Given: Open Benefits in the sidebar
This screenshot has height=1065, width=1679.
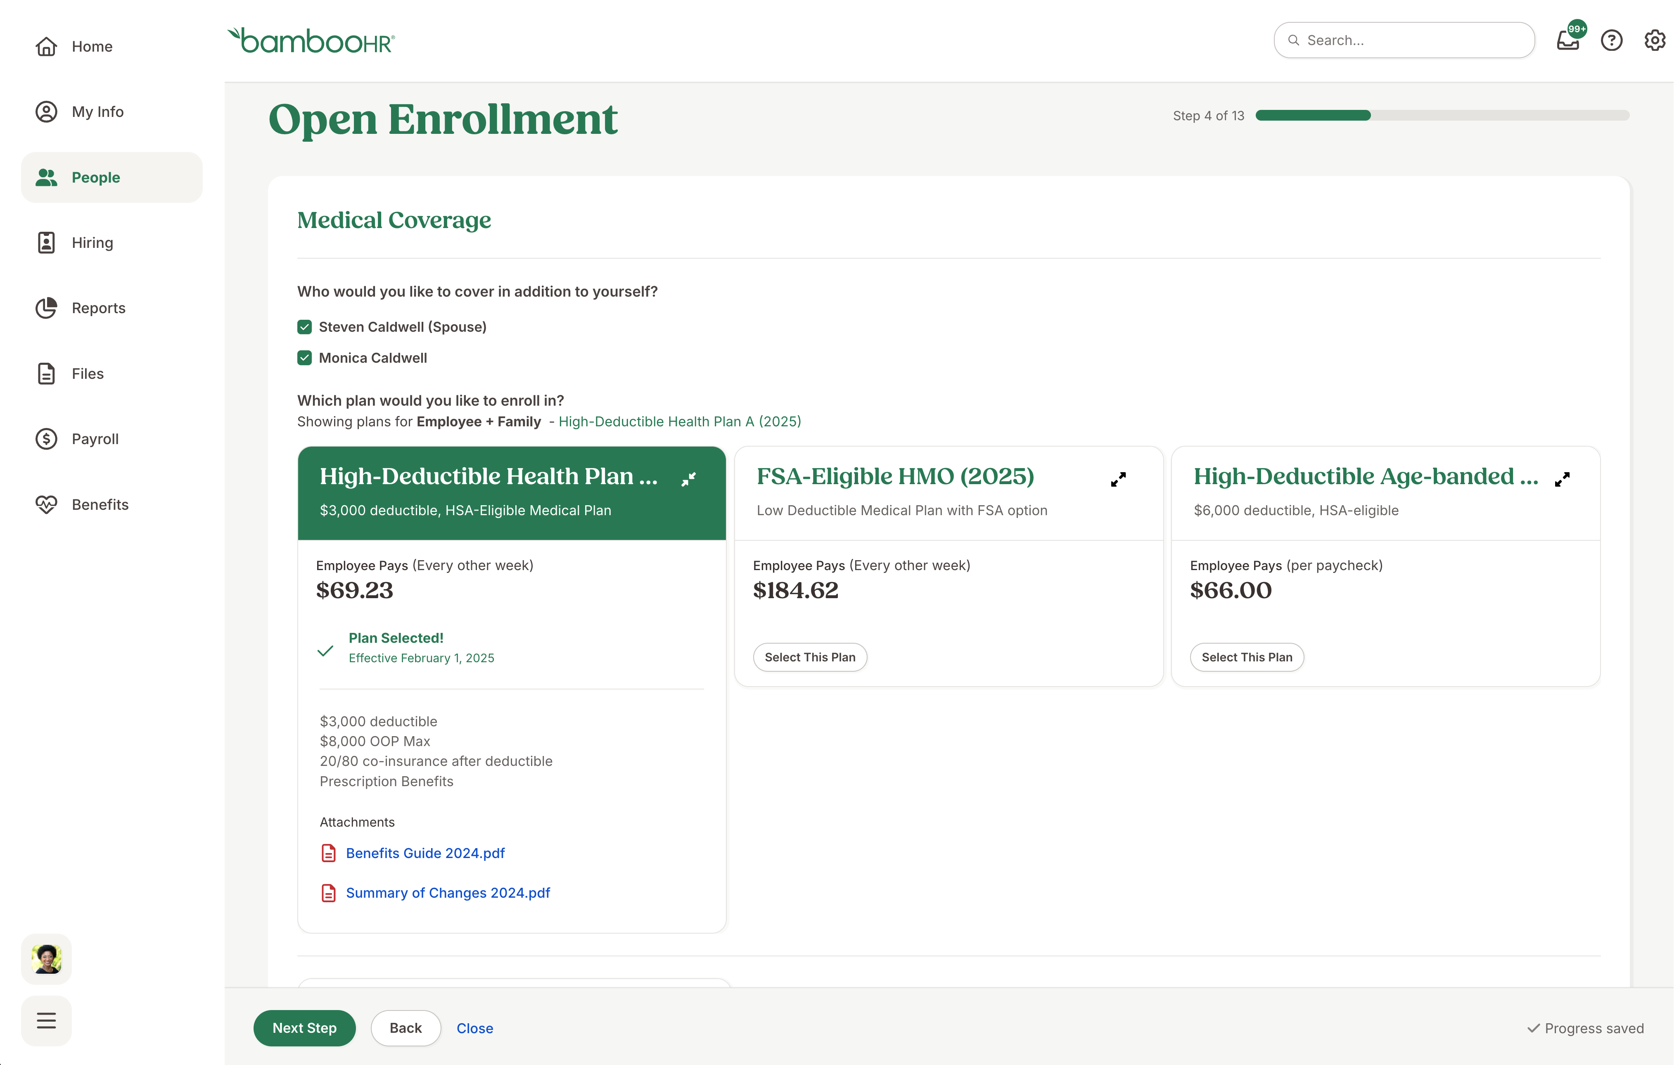Looking at the screenshot, I should tap(100, 505).
